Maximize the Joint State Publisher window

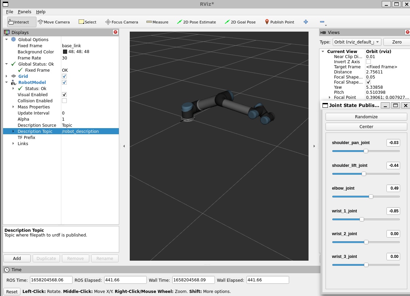click(x=395, y=105)
